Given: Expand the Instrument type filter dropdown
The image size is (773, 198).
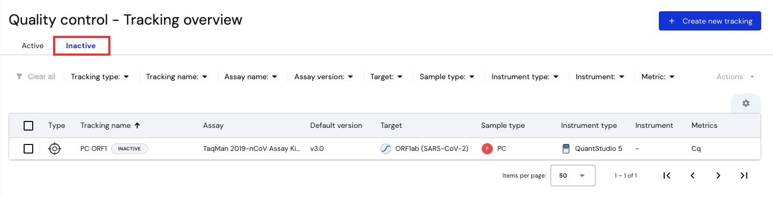Looking at the screenshot, I should click(x=525, y=77).
